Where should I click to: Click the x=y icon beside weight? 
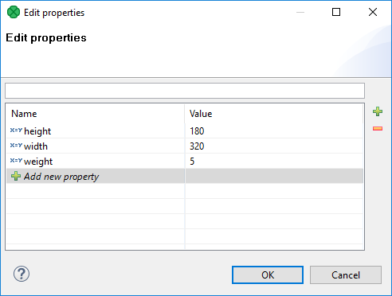[x=16, y=160]
